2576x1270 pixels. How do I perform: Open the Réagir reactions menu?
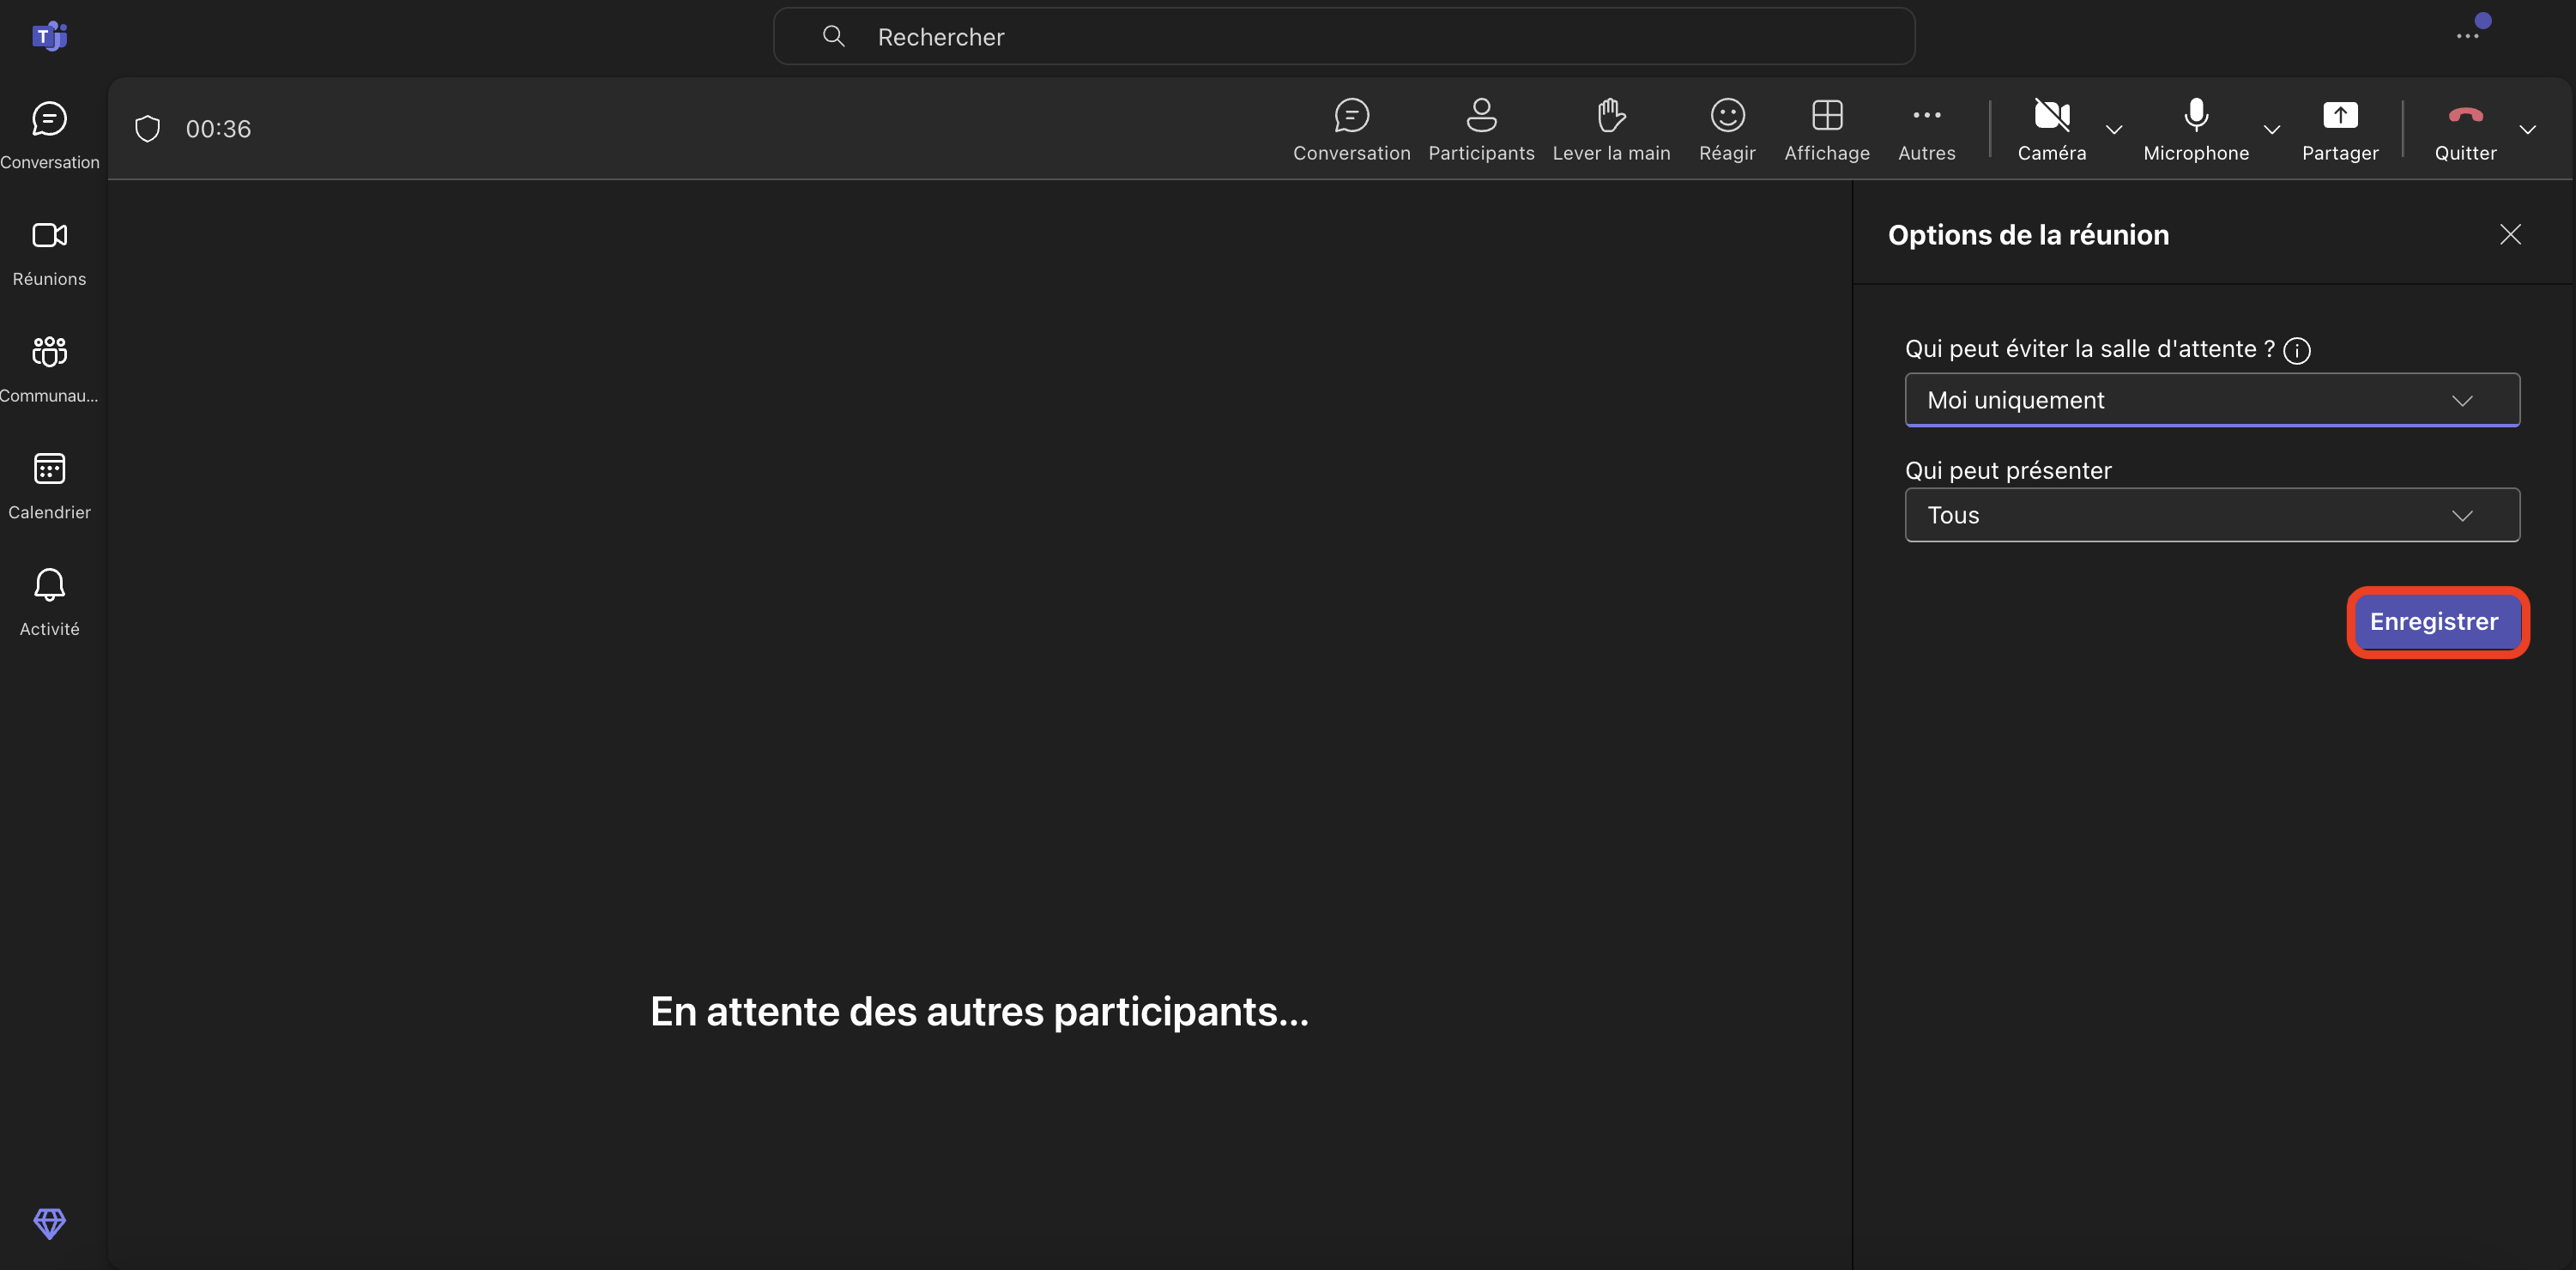coord(1727,128)
